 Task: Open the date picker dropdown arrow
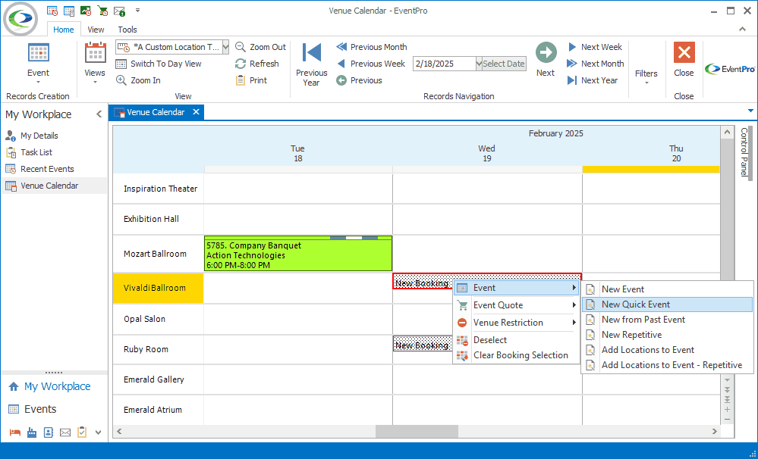479,64
